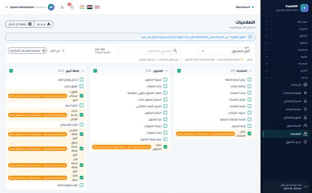Enable إلغاء فاتورة كاملة permission

81,185
